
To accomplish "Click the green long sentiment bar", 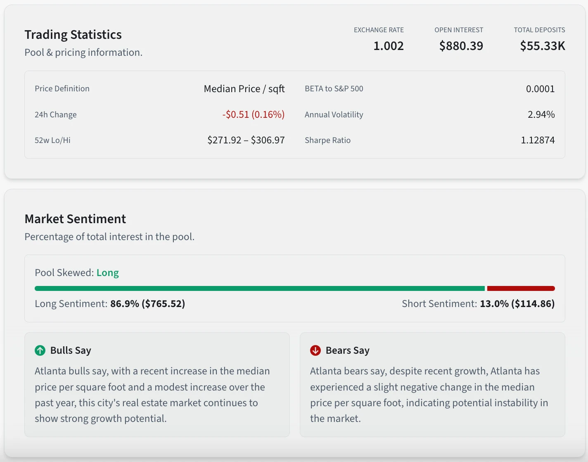I will (x=259, y=288).
